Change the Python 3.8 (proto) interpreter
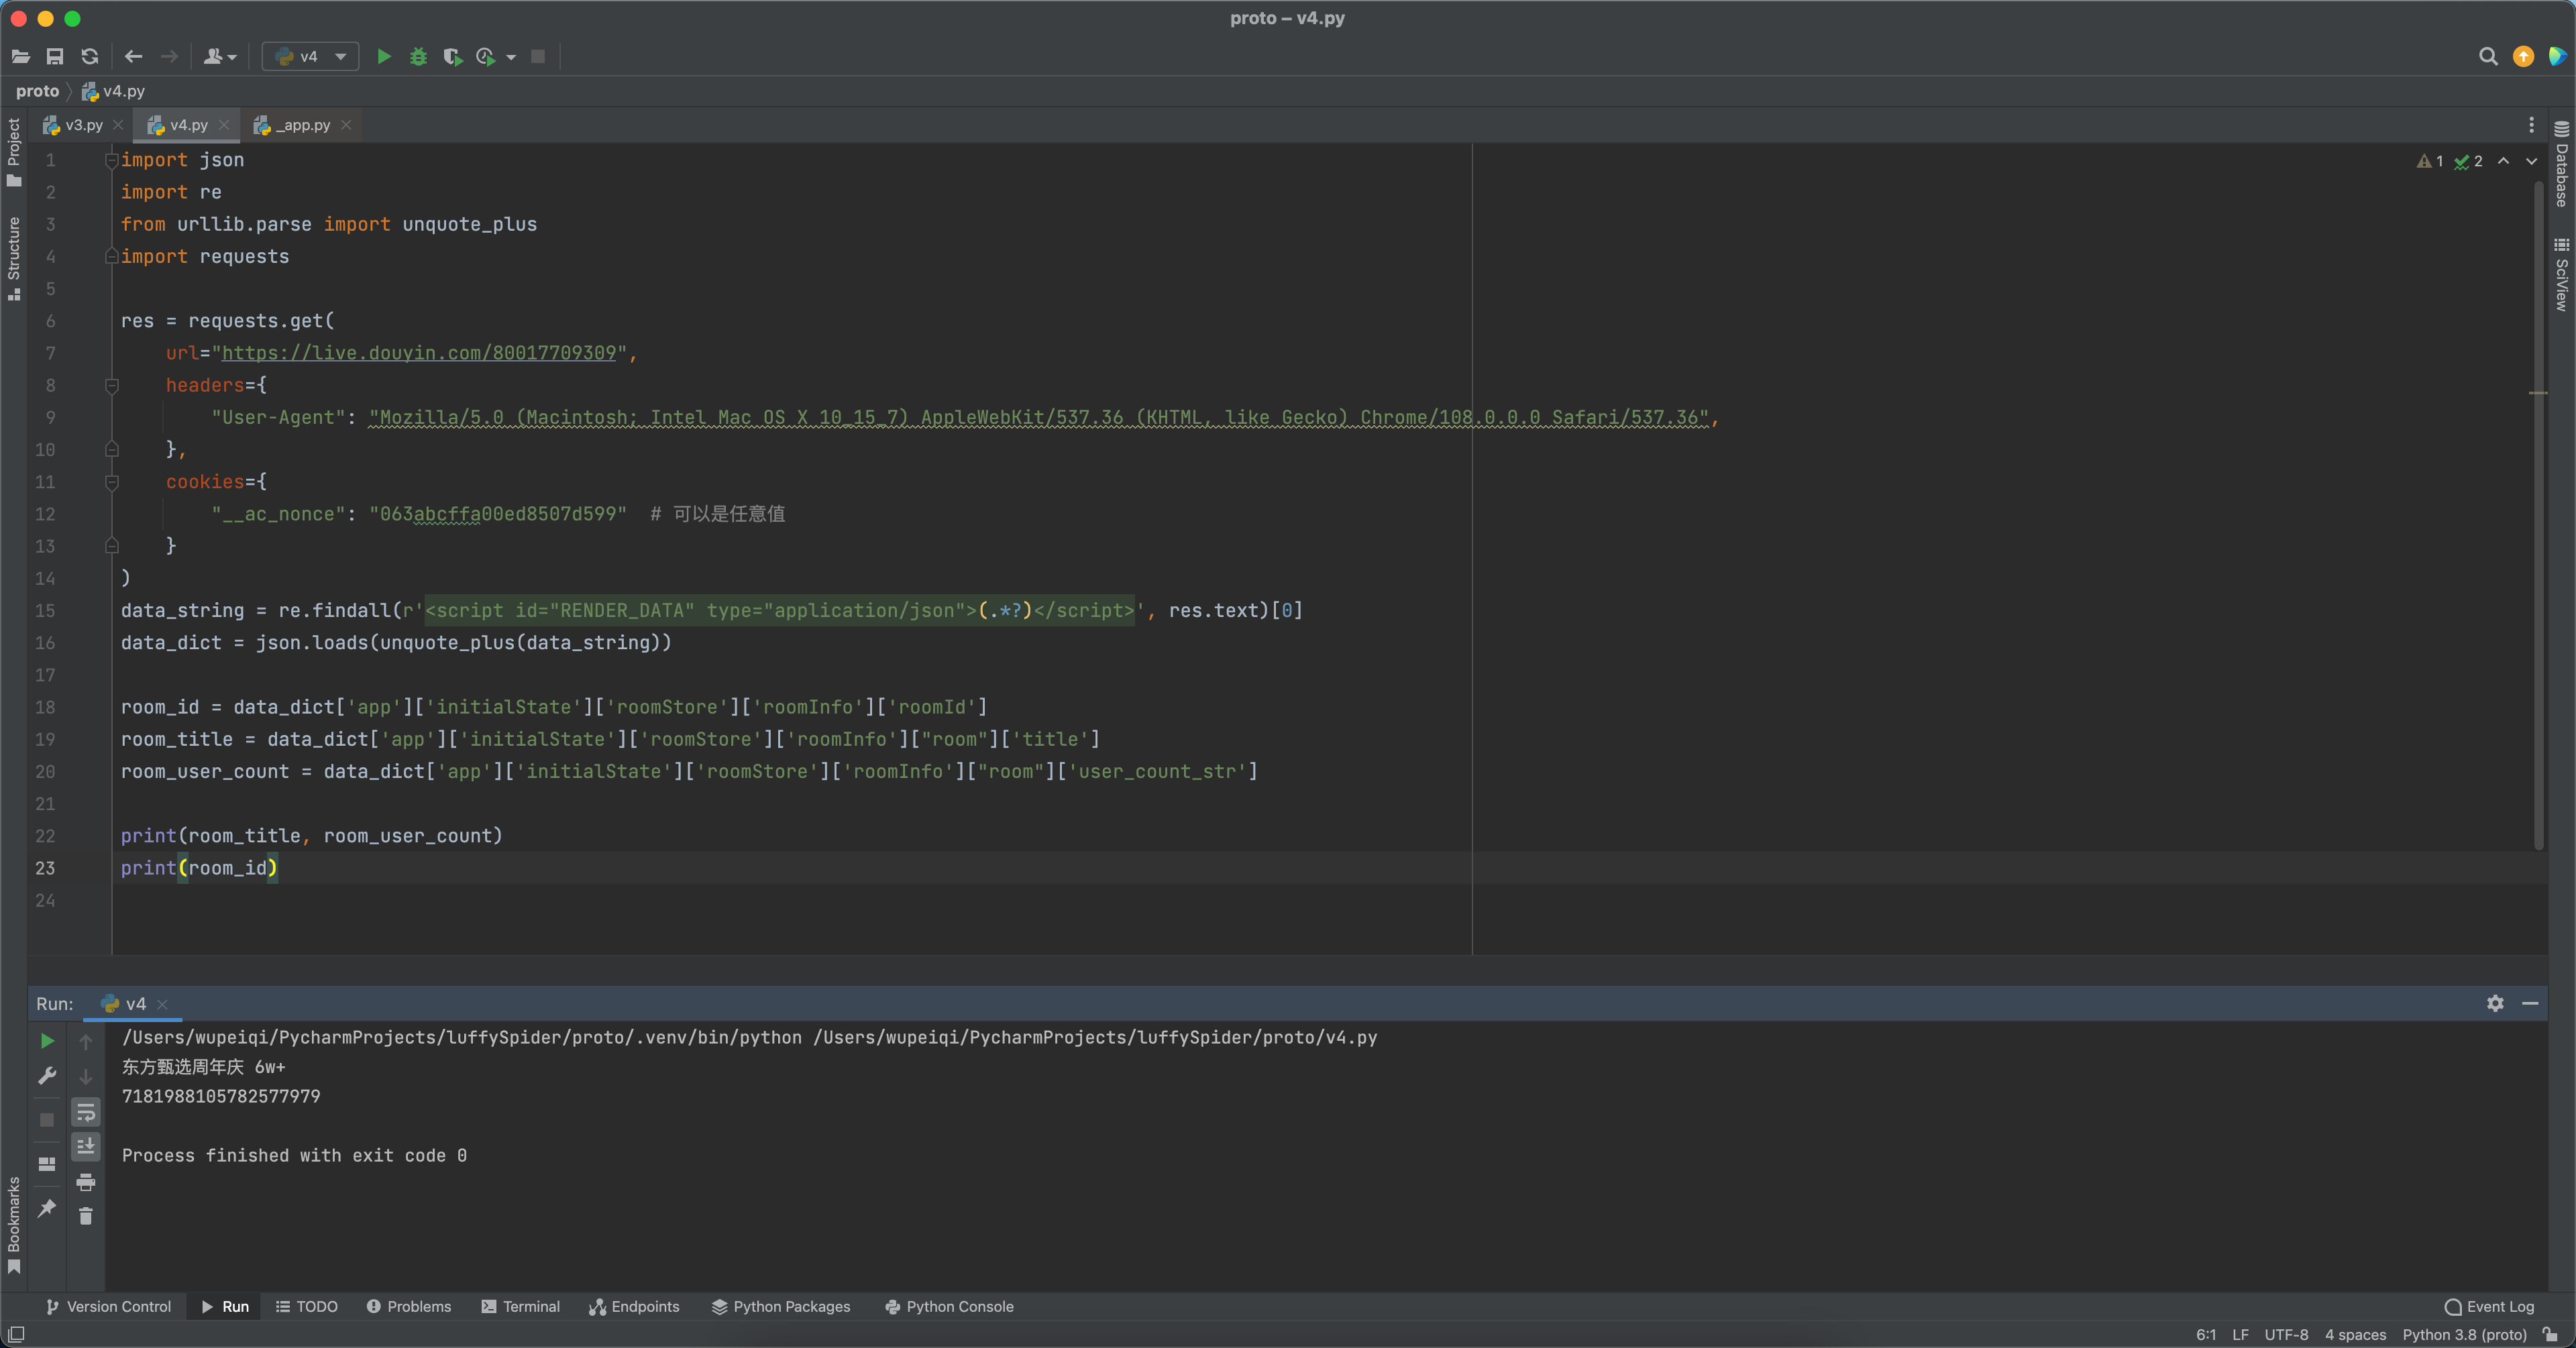The image size is (2576, 1348). click(2465, 1335)
